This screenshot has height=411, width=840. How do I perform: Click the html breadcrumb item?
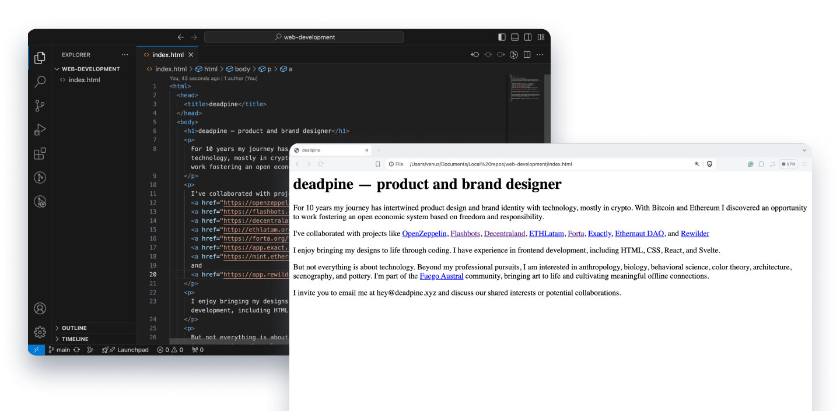(x=206, y=69)
